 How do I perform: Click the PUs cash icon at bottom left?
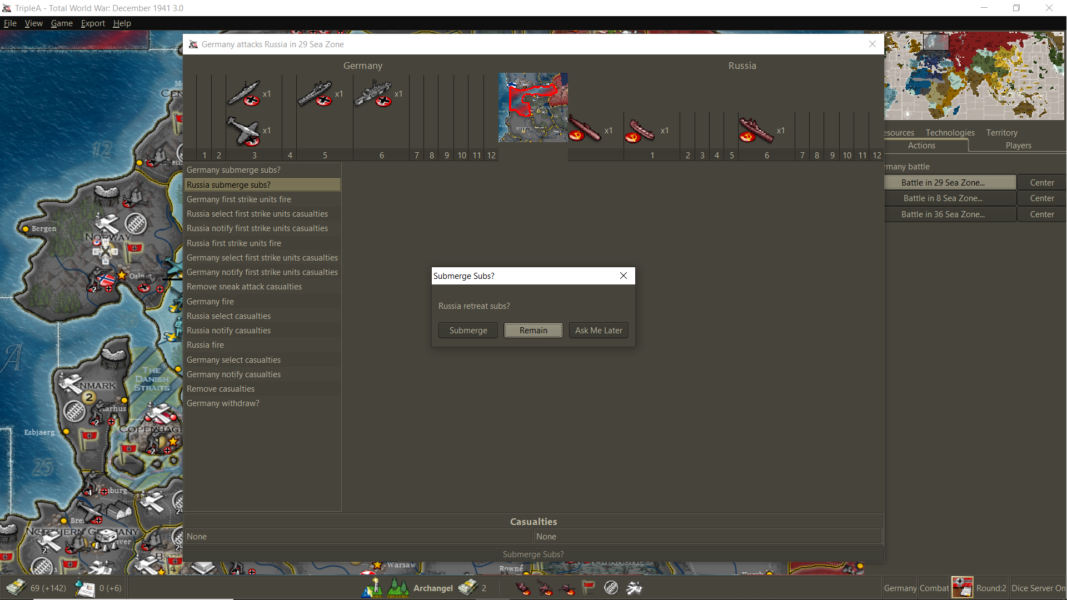point(17,588)
